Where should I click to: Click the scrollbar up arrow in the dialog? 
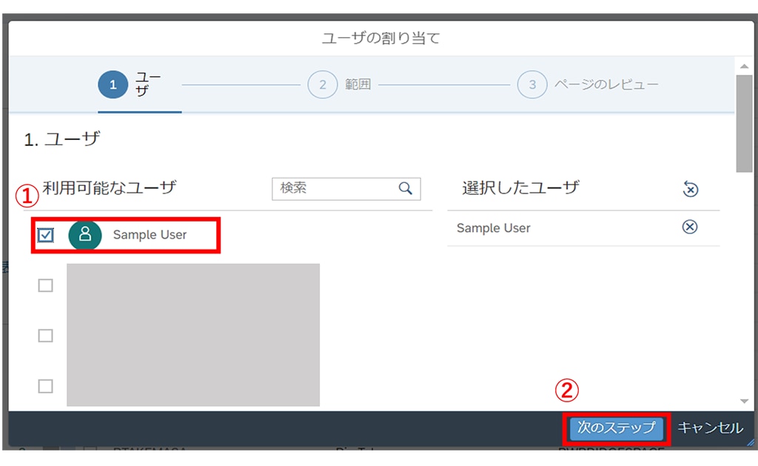coord(744,67)
